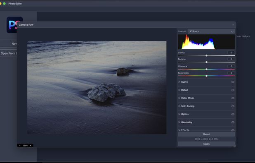Click the zoom out minus icon
Viewport: 255px width, 163px height.
20,146
